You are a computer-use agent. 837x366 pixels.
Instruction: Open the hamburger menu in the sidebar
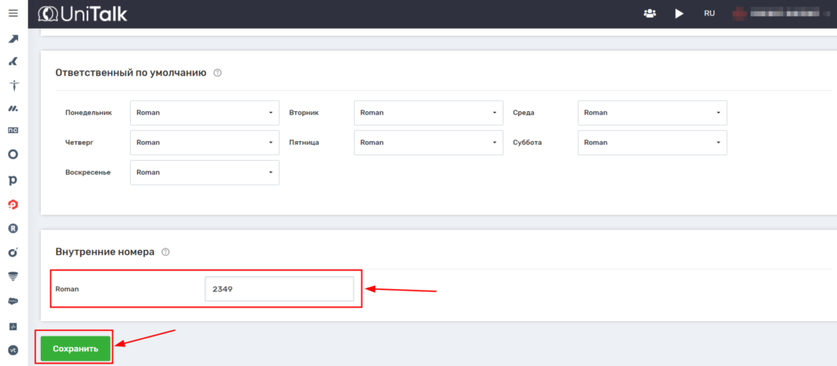[x=13, y=13]
